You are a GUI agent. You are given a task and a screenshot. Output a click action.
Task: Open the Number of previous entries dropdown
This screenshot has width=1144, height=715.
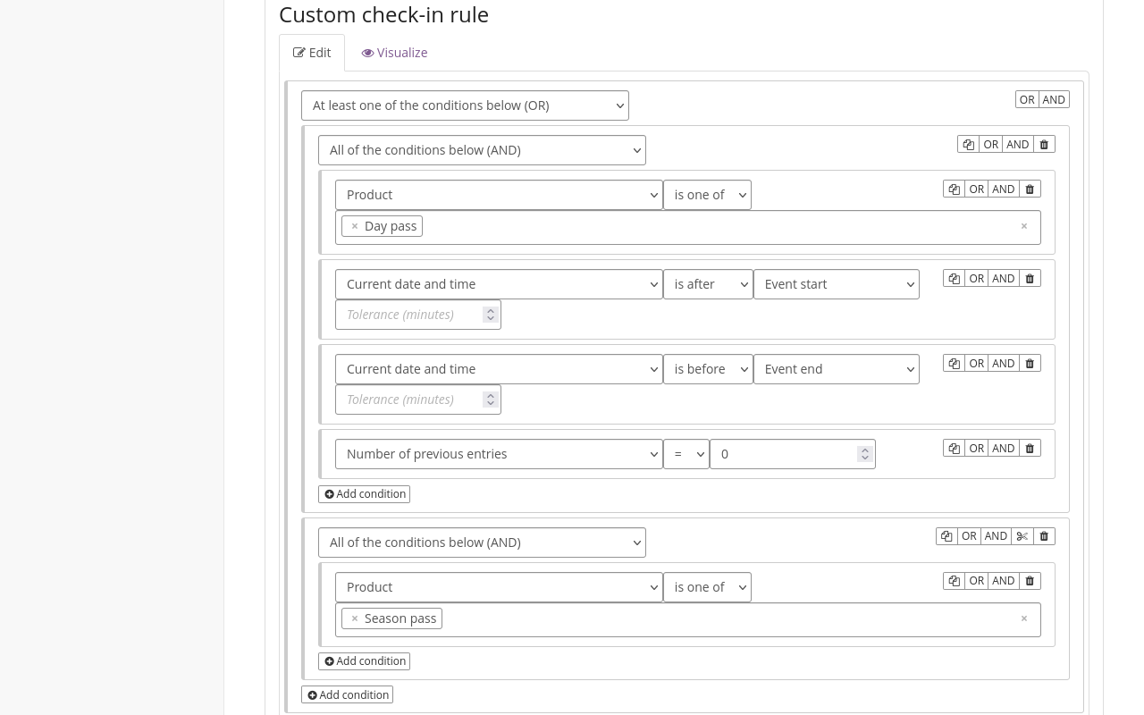[499, 454]
